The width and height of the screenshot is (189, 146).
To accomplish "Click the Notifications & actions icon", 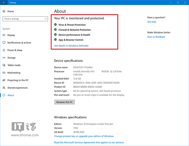I will coord(4,43).
